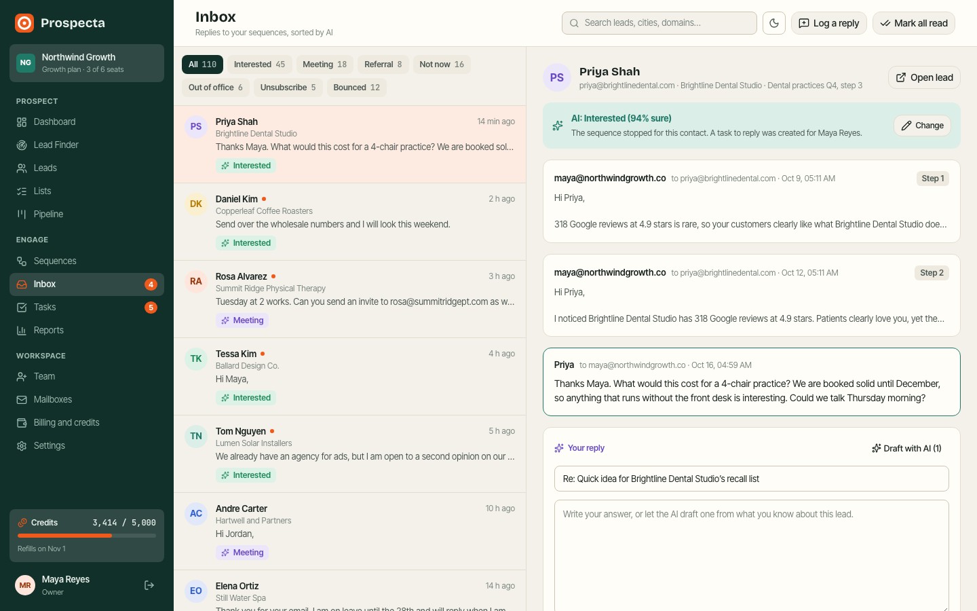The height and width of the screenshot is (611, 977).
Task: Go to the Leads page
Action: (87, 168)
